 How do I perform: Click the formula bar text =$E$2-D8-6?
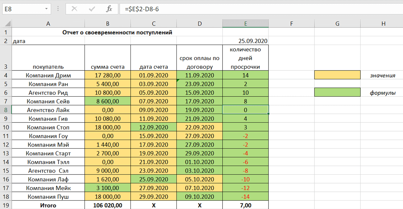(x=142, y=9)
